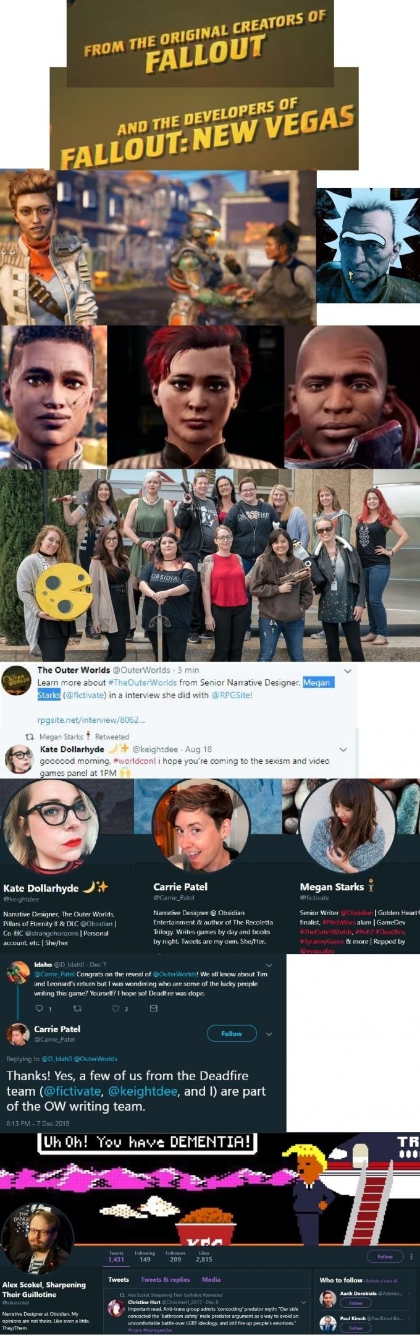Follow Paul Kirsch in Who to follow
The height and width of the screenshot is (1335, 420).
[x=356, y=1328]
